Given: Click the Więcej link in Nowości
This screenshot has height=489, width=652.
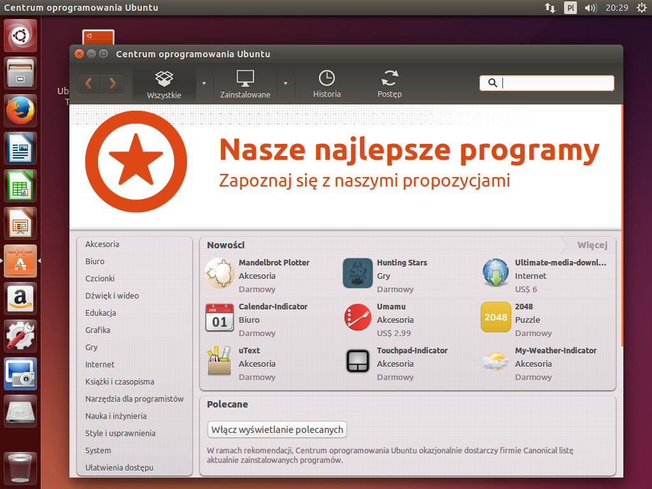Looking at the screenshot, I should (592, 245).
